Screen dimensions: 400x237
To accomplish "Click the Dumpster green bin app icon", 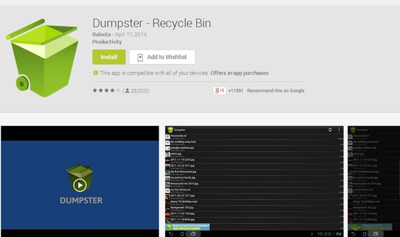I will click(42, 58).
